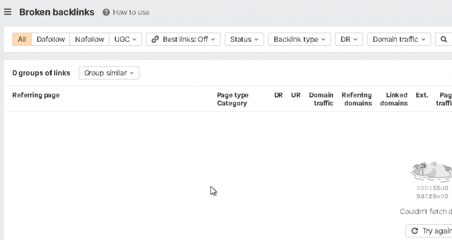Sort by the UR column header
Screen dimensions: 452x240
pos(296,95)
